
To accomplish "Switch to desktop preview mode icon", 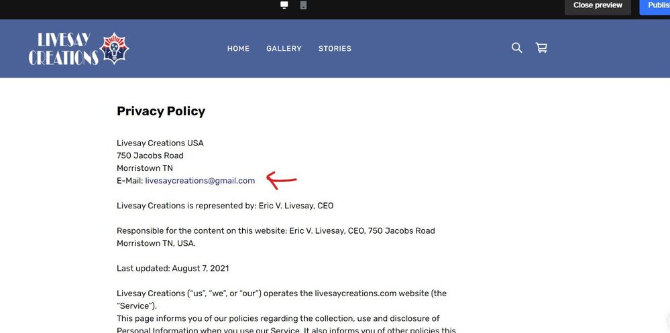I will pyautogui.click(x=284, y=5).
